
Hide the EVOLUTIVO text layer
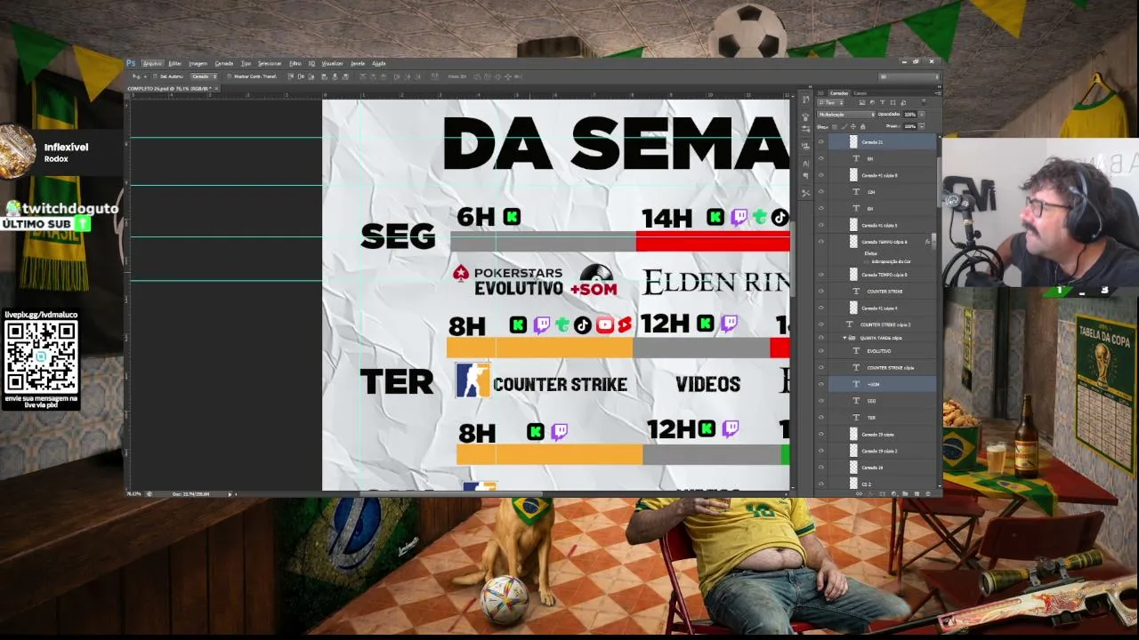(x=821, y=351)
